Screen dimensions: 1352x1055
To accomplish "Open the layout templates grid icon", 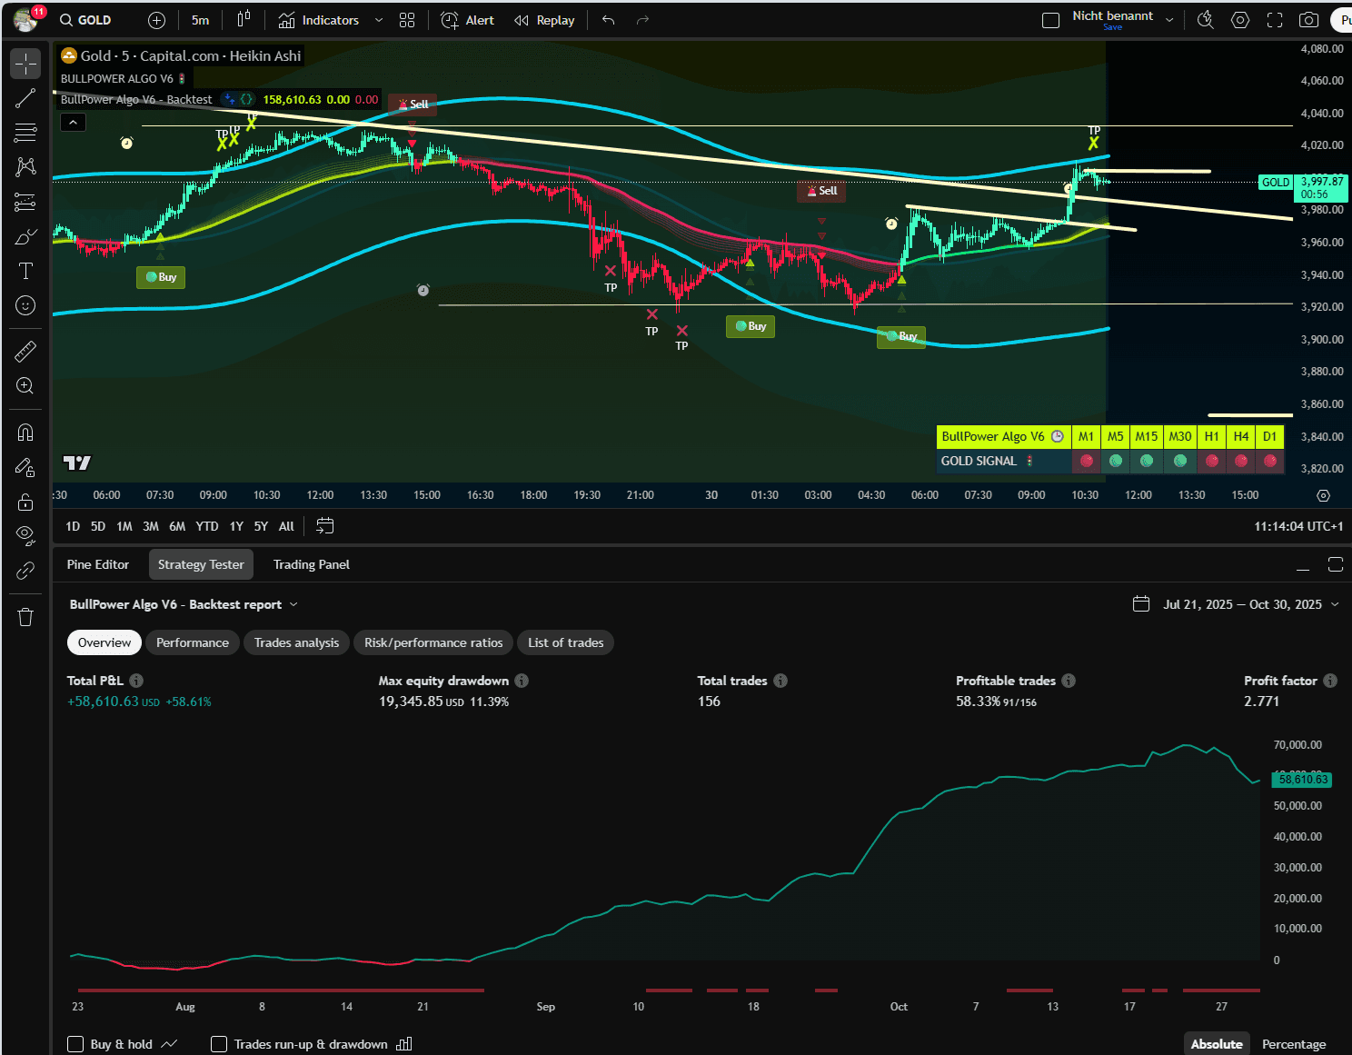I will 407,20.
